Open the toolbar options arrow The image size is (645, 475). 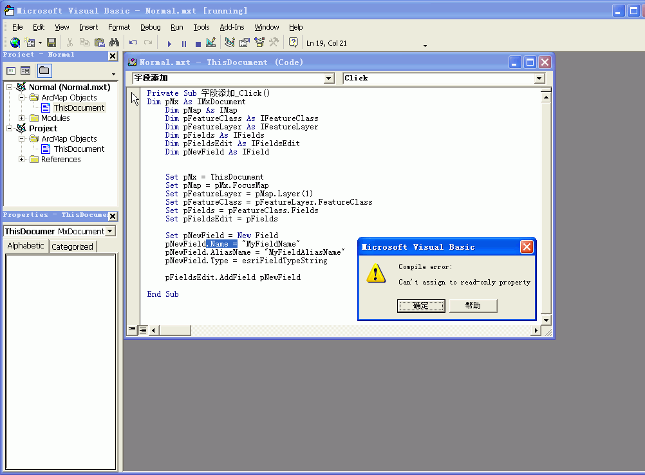tap(425, 45)
